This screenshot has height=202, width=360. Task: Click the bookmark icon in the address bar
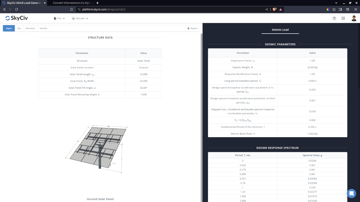click(71, 9)
